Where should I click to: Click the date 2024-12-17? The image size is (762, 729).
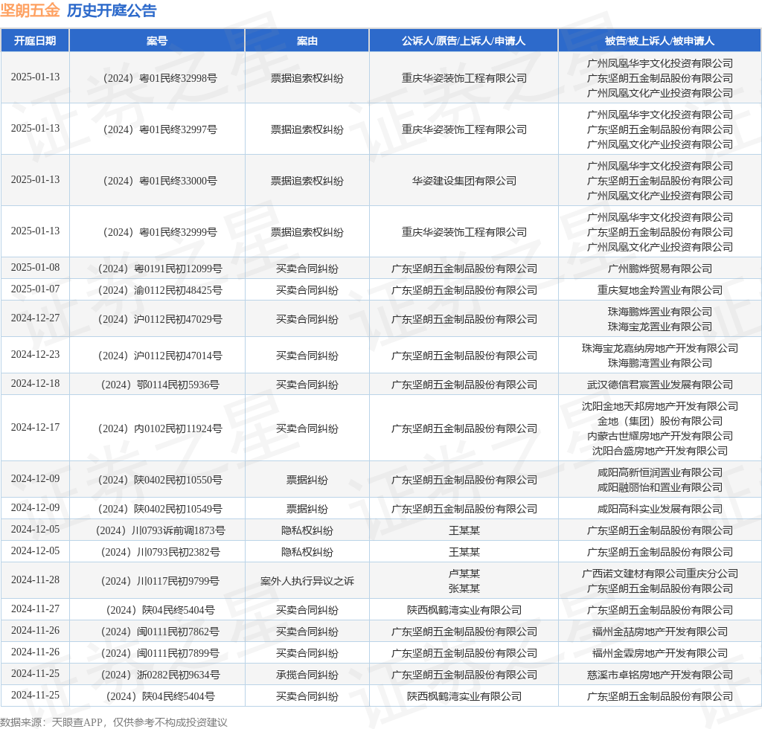[35, 427]
